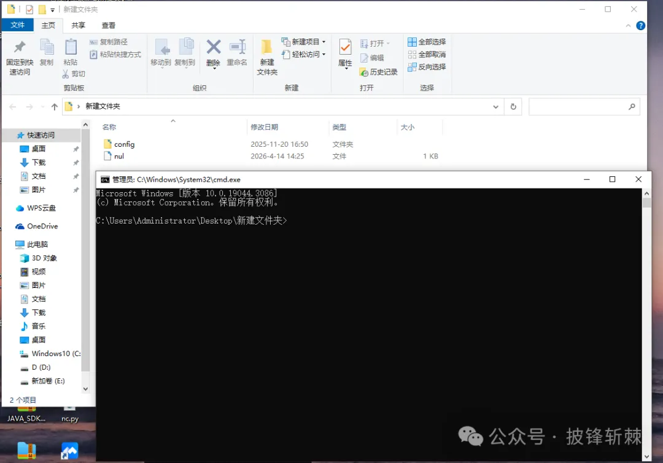
Task: Click the 属性 properties icon
Action: click(x=345, y=48)
